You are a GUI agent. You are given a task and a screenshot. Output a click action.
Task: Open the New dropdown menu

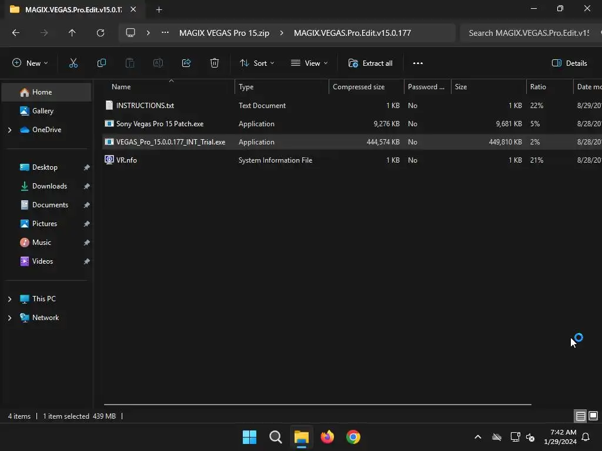pyautogui.click(x=30, y=63)
